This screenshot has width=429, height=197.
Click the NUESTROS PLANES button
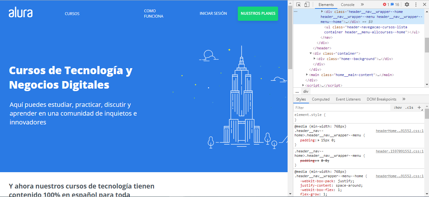(258, 14)
